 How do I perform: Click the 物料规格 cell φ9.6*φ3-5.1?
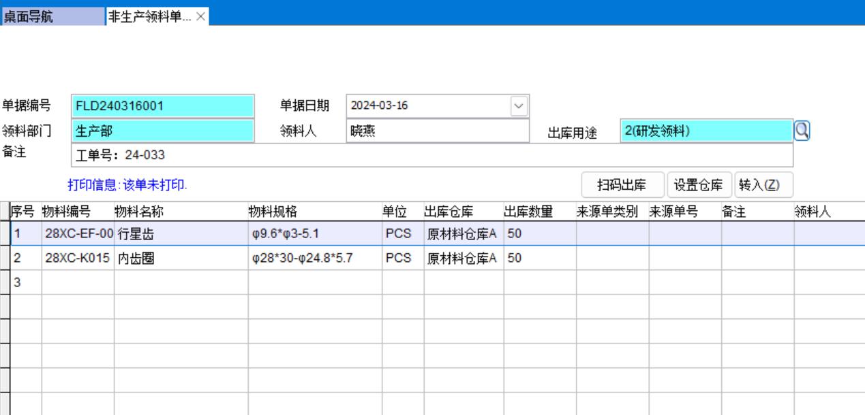314,234
